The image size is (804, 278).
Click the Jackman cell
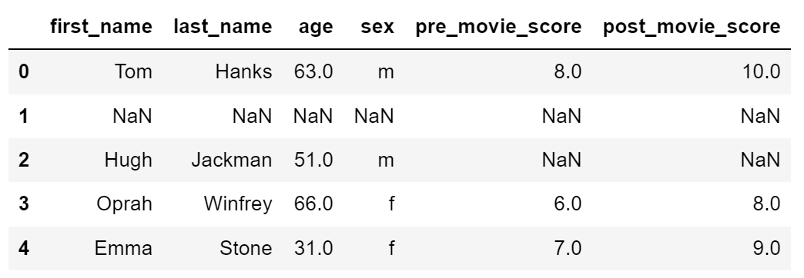(232, 160)
